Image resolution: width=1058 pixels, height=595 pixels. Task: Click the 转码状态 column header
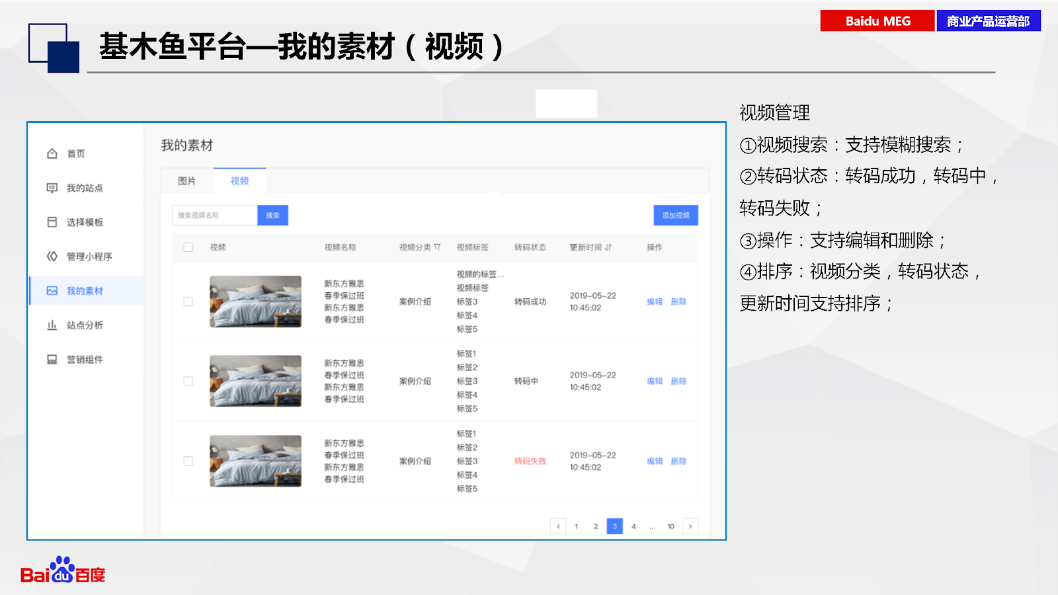[x=530, y=247]
